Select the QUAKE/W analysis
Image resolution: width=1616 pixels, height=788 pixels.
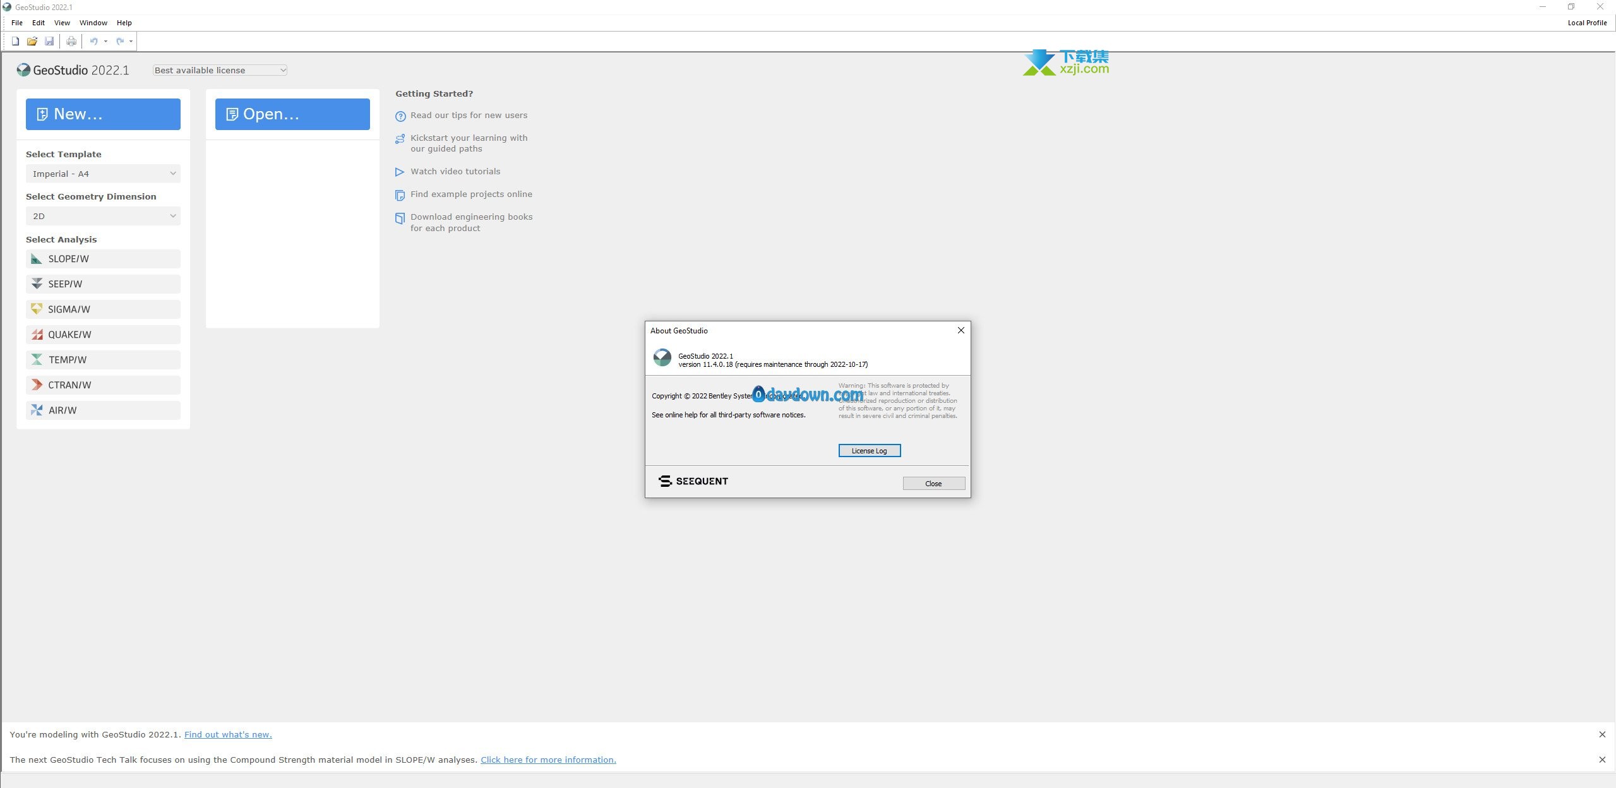[103, 335]
